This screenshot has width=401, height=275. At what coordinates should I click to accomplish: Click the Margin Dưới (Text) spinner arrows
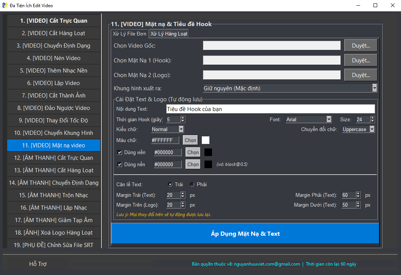(358, 205)
